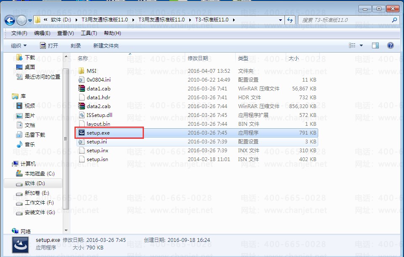Sort by the 大小 column header
The height and width of the screenshot is (257, 404).
click(293, 58)
